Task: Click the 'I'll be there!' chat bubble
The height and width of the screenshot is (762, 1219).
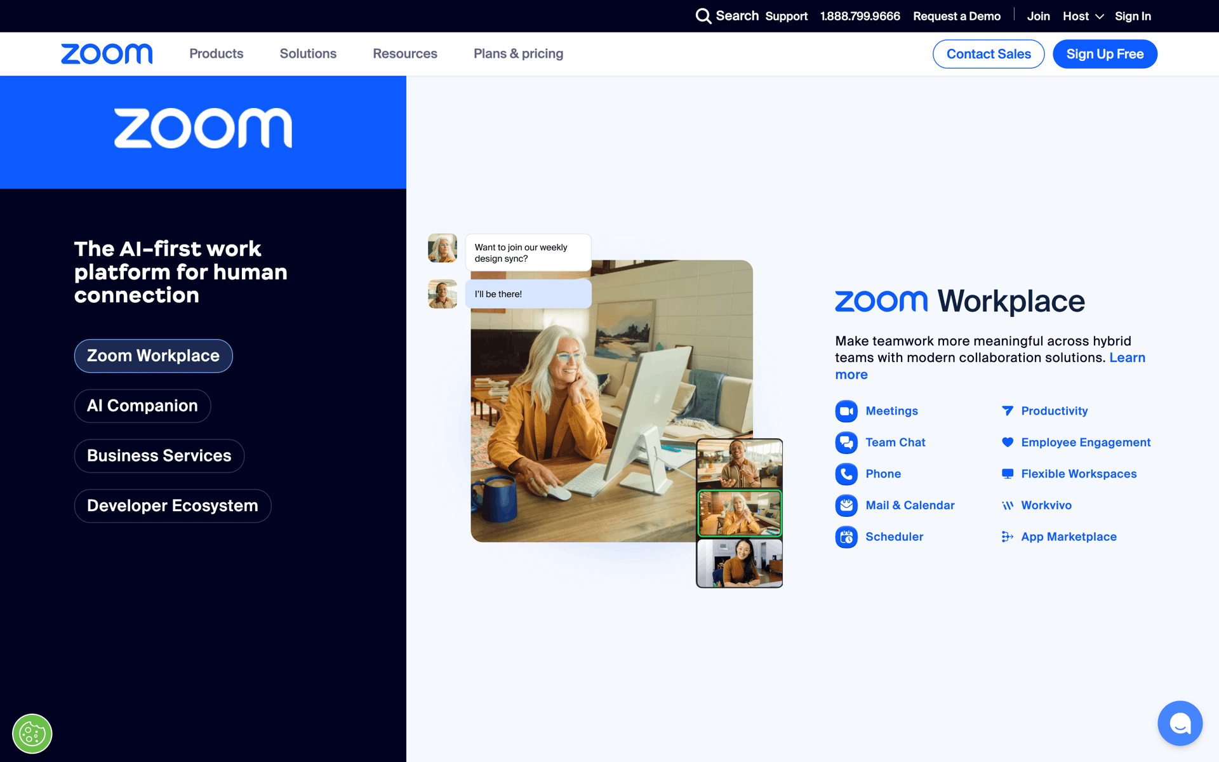Action: tap(528, 294)
